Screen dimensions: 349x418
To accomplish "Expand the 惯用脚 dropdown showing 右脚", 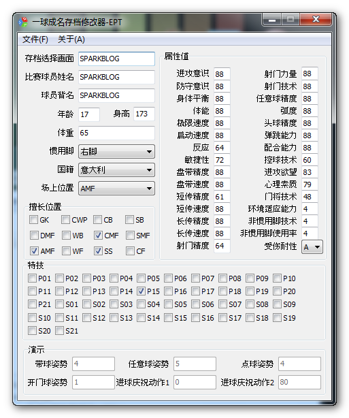I will (x=116, y=152).
